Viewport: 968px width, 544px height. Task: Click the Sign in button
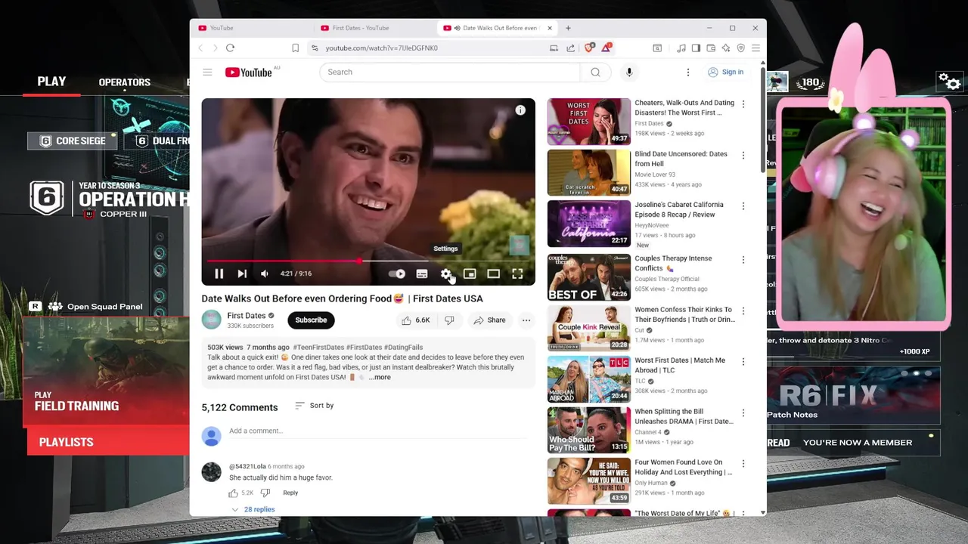coord(726,72)
